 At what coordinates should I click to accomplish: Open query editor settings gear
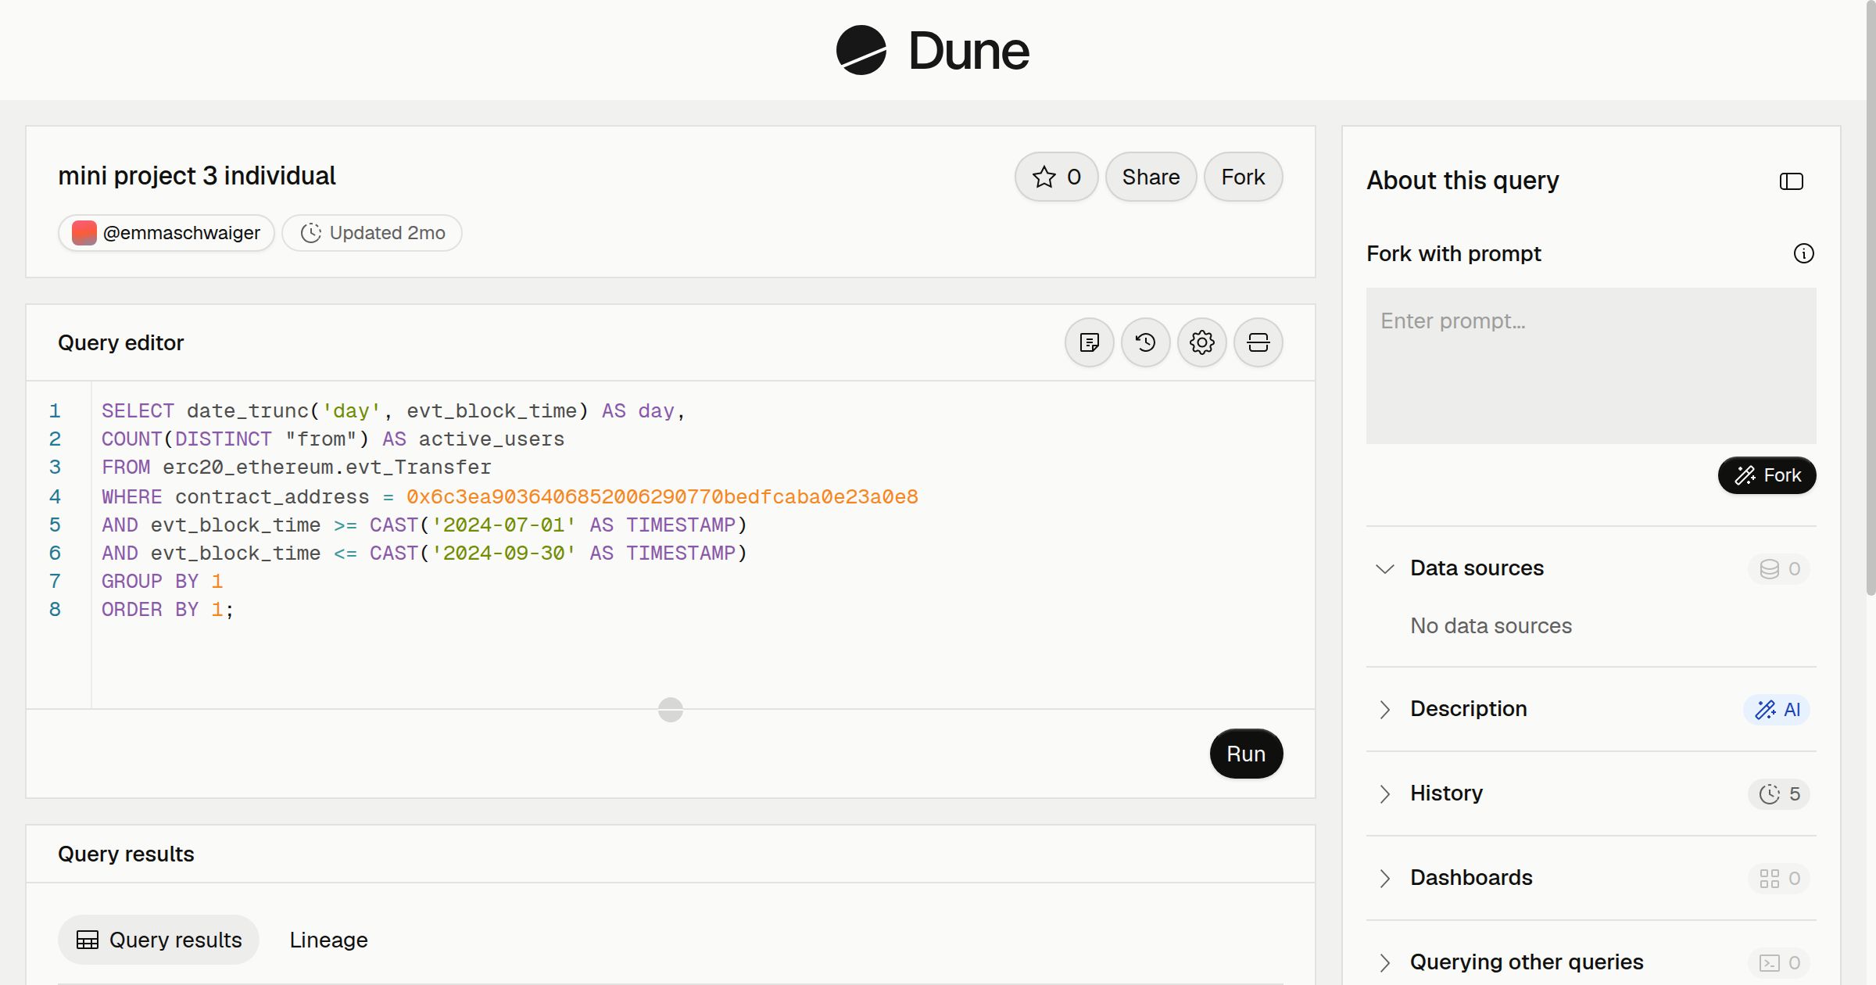click(1201, 342)
